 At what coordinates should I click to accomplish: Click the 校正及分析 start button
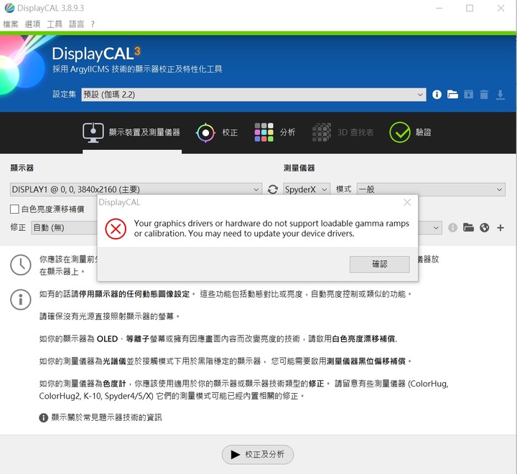258,455
